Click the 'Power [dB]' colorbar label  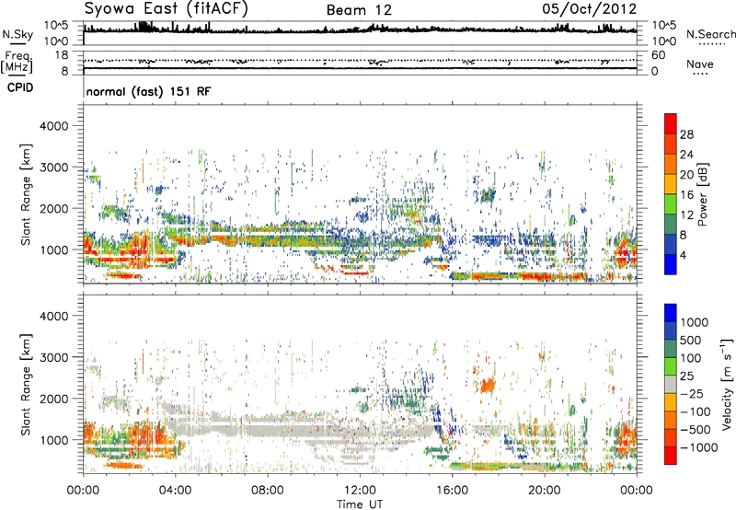pos(703,194)
